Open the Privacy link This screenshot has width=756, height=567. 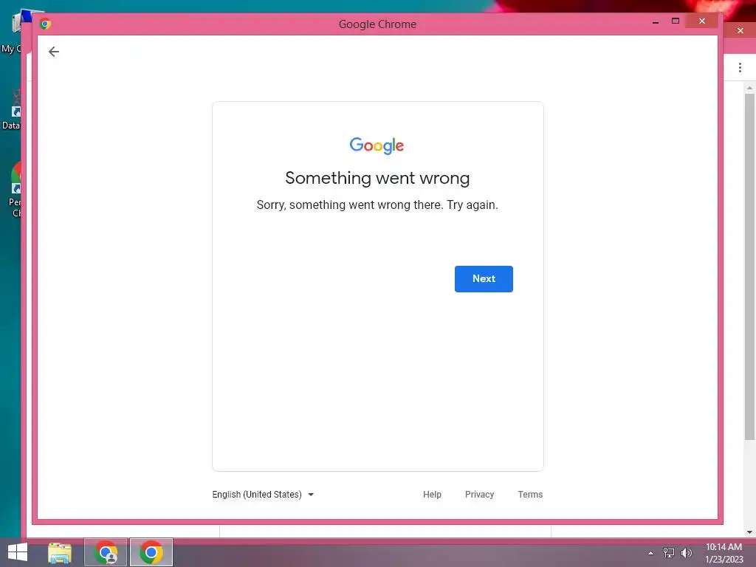(479, 494)
